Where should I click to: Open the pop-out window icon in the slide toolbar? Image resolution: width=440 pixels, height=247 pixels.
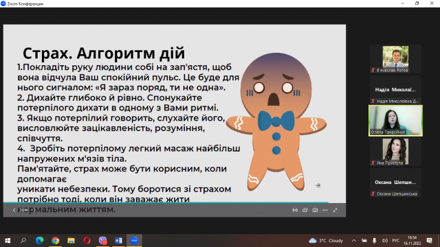tap(305, 210)
